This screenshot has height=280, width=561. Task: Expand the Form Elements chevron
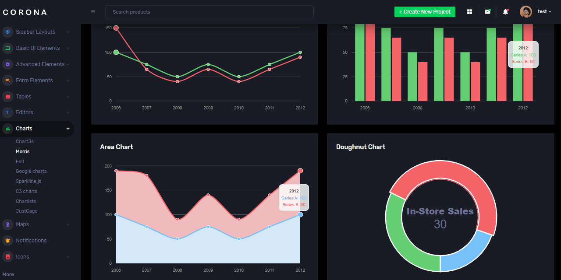click(x=68, y=80)
